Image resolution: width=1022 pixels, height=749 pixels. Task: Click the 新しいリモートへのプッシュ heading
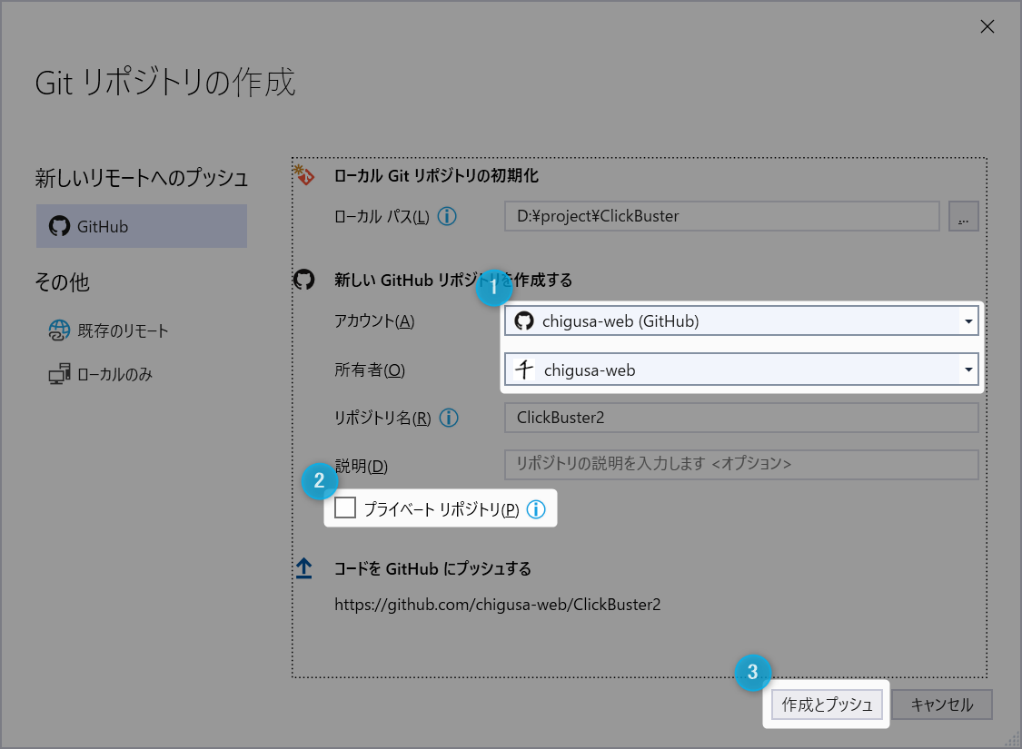(142, 178)
